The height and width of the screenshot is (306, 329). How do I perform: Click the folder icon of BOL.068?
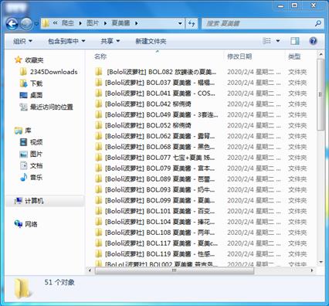[x=98, y=147]
